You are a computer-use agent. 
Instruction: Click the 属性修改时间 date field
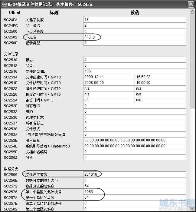pyautogui.click(x=109, y=88)
